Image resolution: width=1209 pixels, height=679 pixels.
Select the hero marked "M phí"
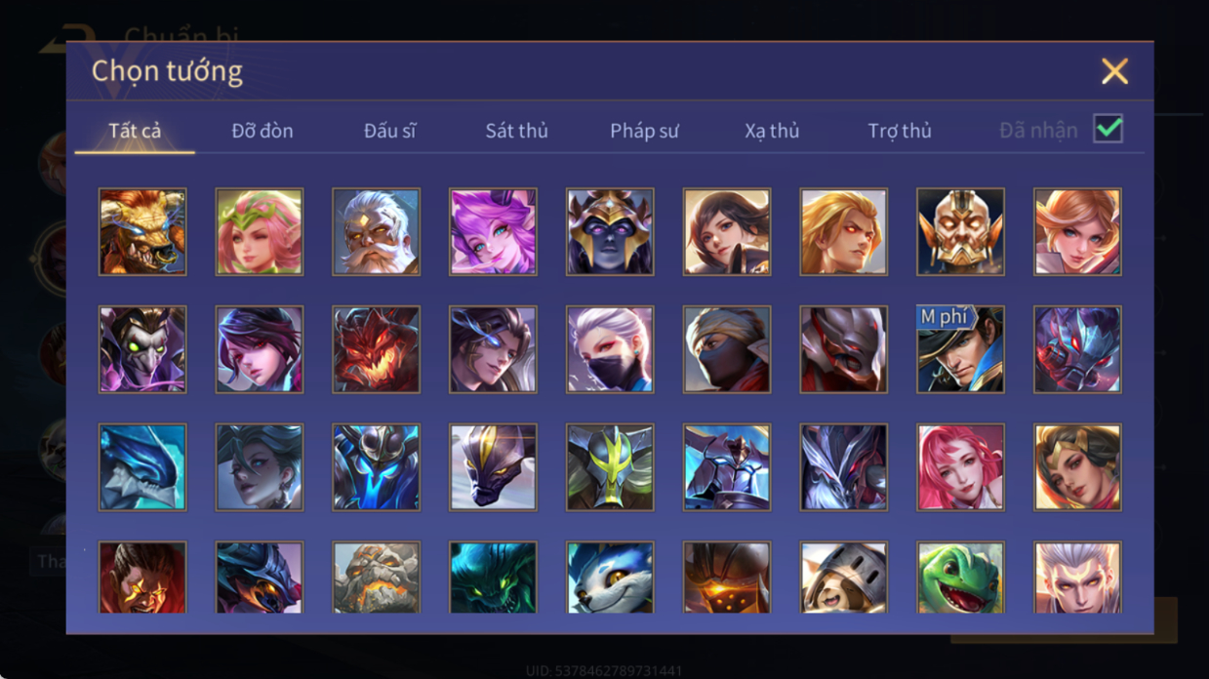coord(960,349)
